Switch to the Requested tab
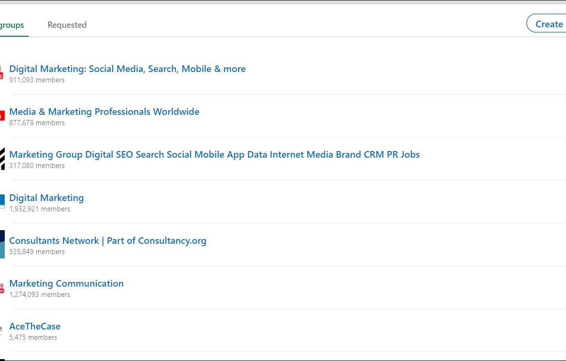Viewport: 566px width, 361px height. 67,25
